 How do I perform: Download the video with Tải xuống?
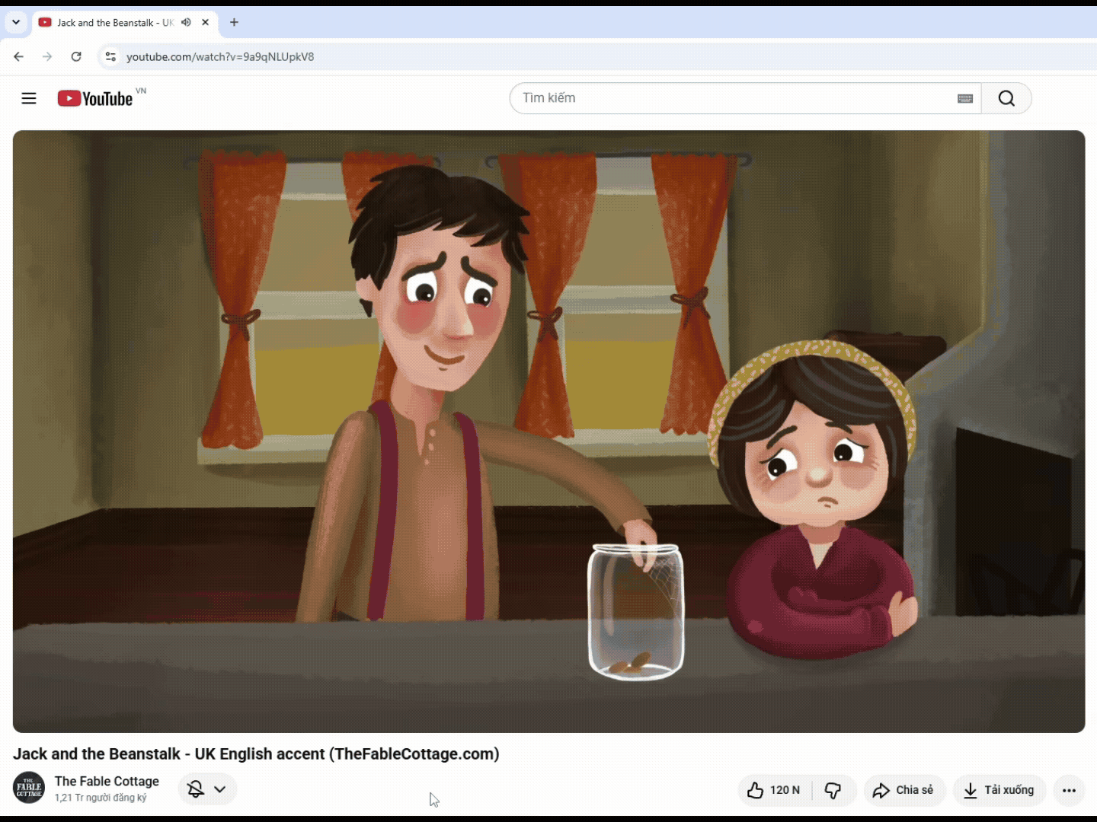coord(999,790)
